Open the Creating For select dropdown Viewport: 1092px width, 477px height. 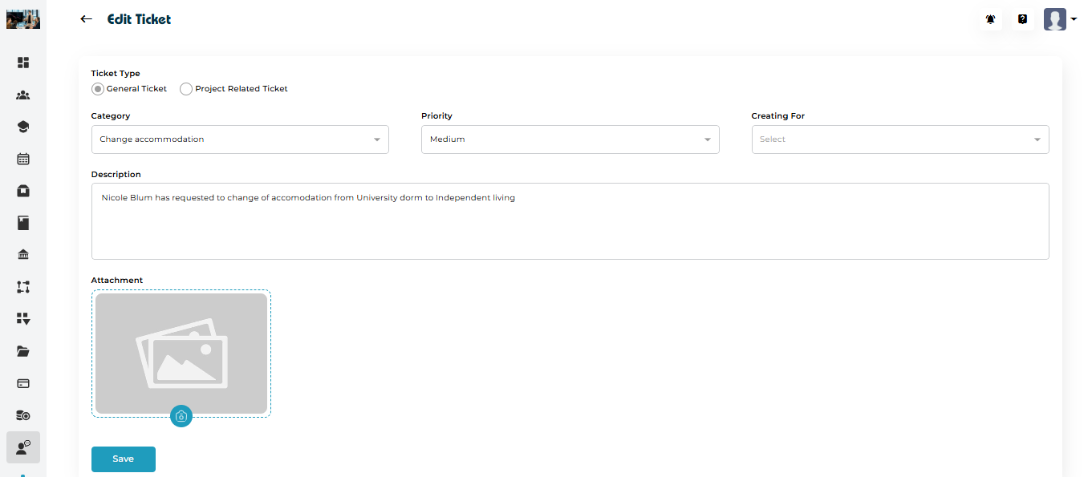point(899,139)
